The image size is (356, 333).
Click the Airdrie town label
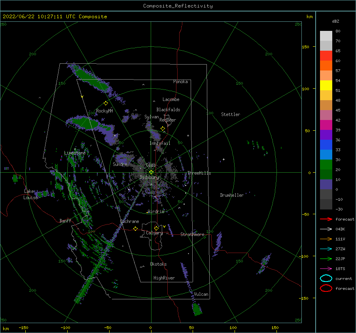tap(156, 211)
